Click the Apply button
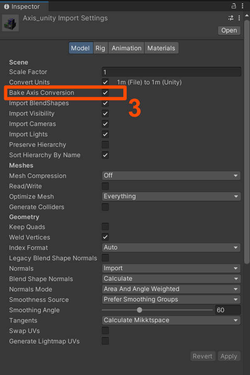The image size is (250, 375). pos(228,356)
